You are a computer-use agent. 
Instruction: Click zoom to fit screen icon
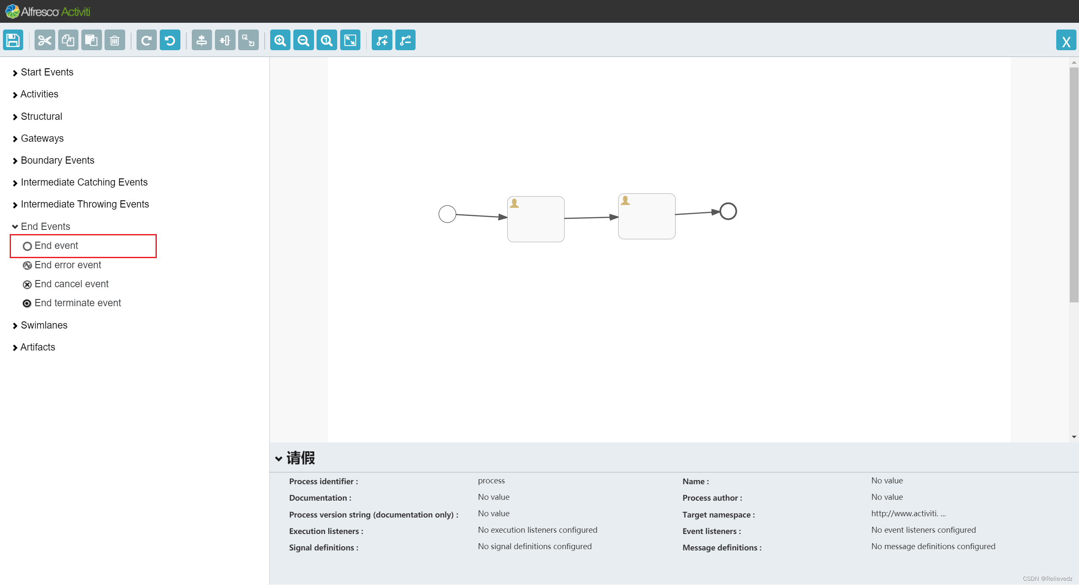350,40
